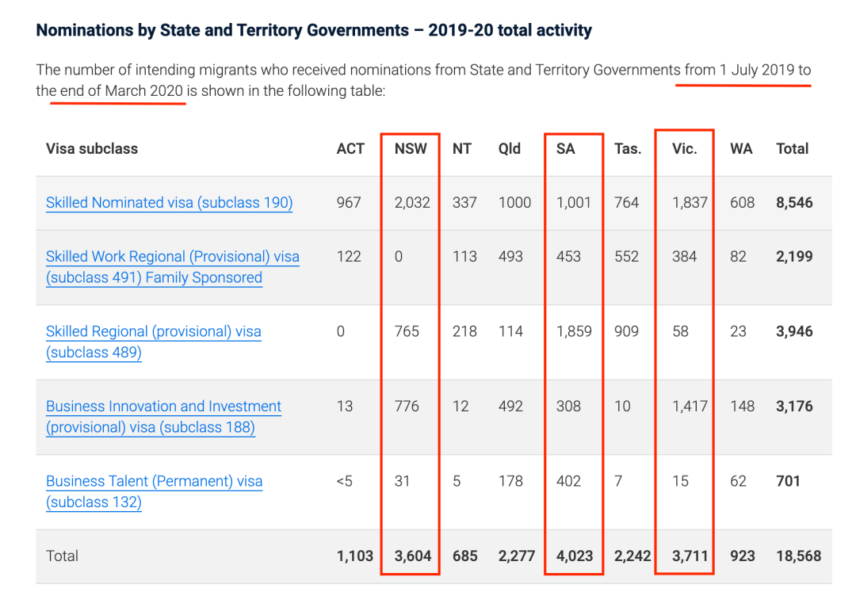Select the 114 Qld value
Image resolution: width=856 pixels, height=596 pixels.
510,331
